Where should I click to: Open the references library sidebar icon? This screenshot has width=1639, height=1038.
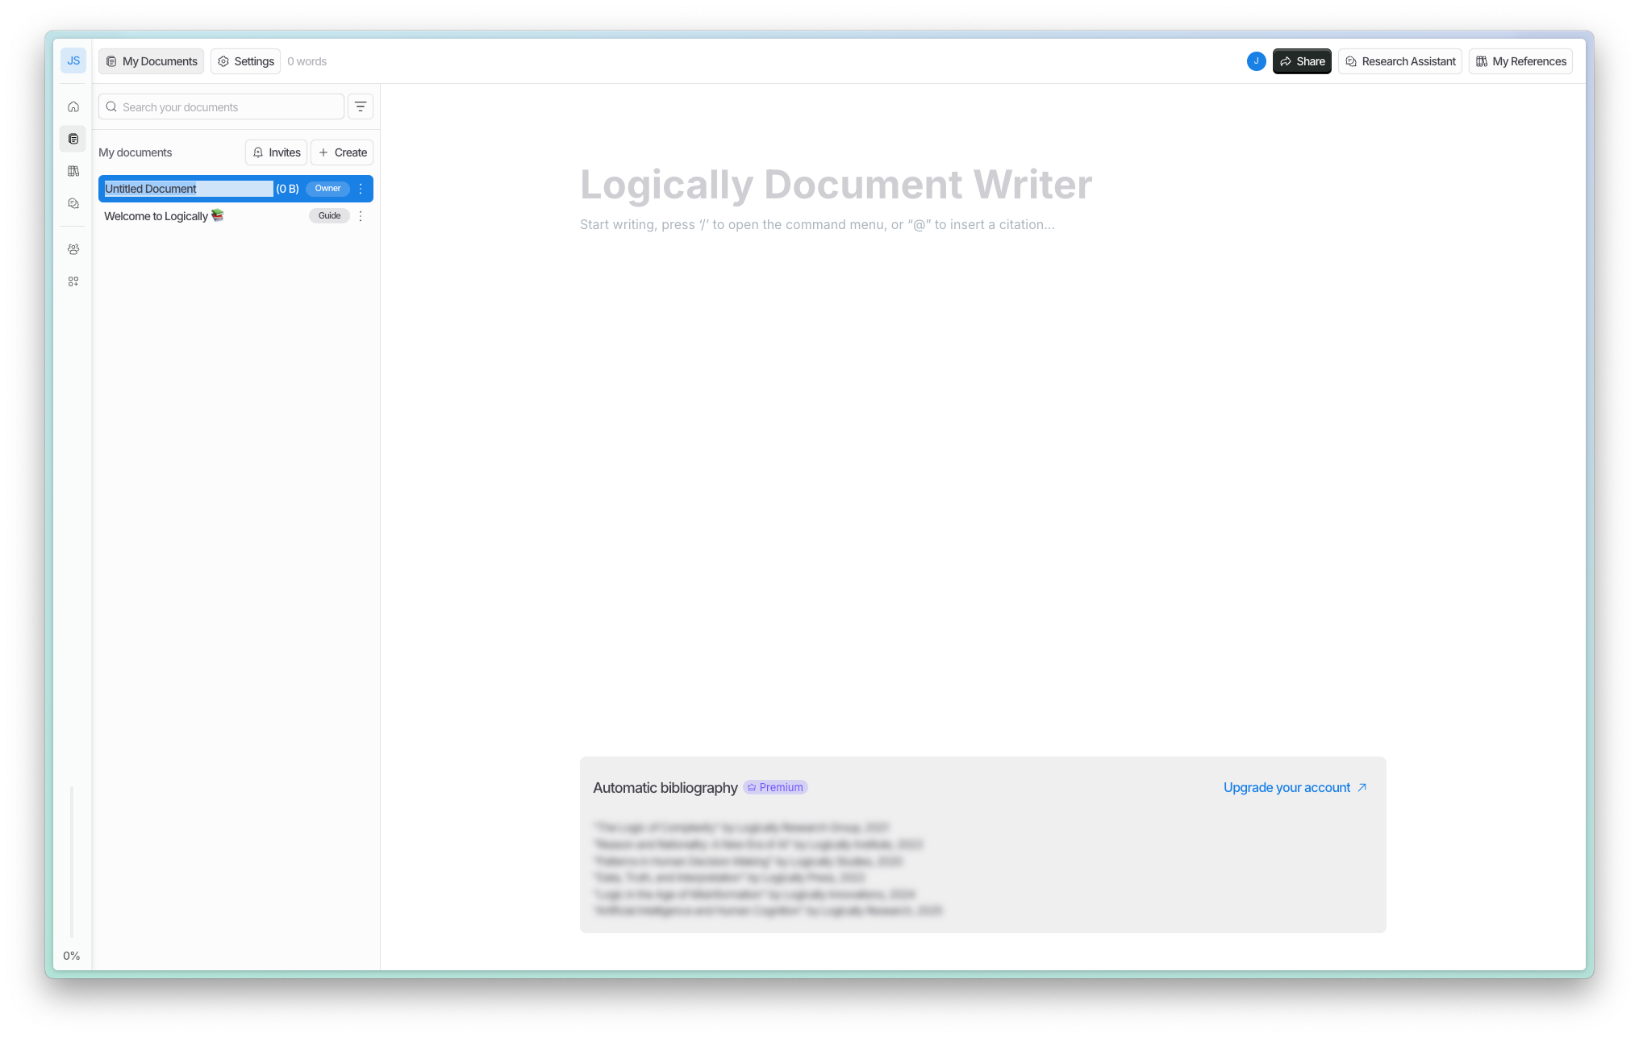click(73, 171)
